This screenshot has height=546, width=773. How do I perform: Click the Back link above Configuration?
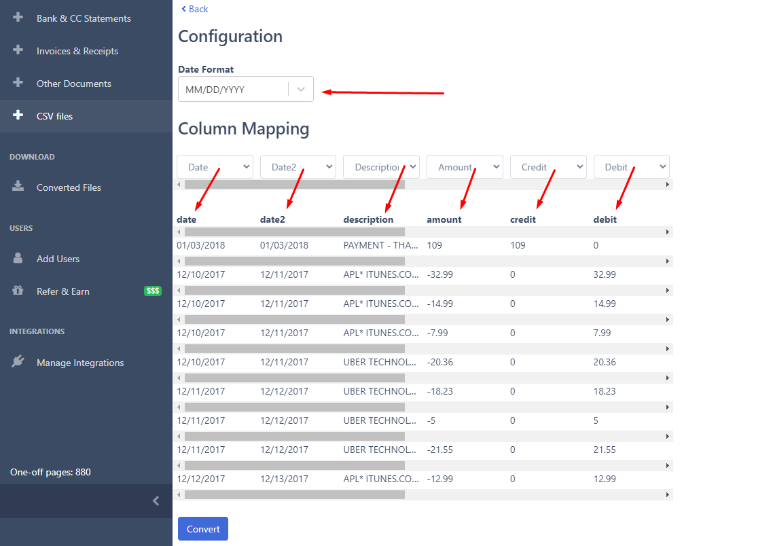tap(194, 9)
